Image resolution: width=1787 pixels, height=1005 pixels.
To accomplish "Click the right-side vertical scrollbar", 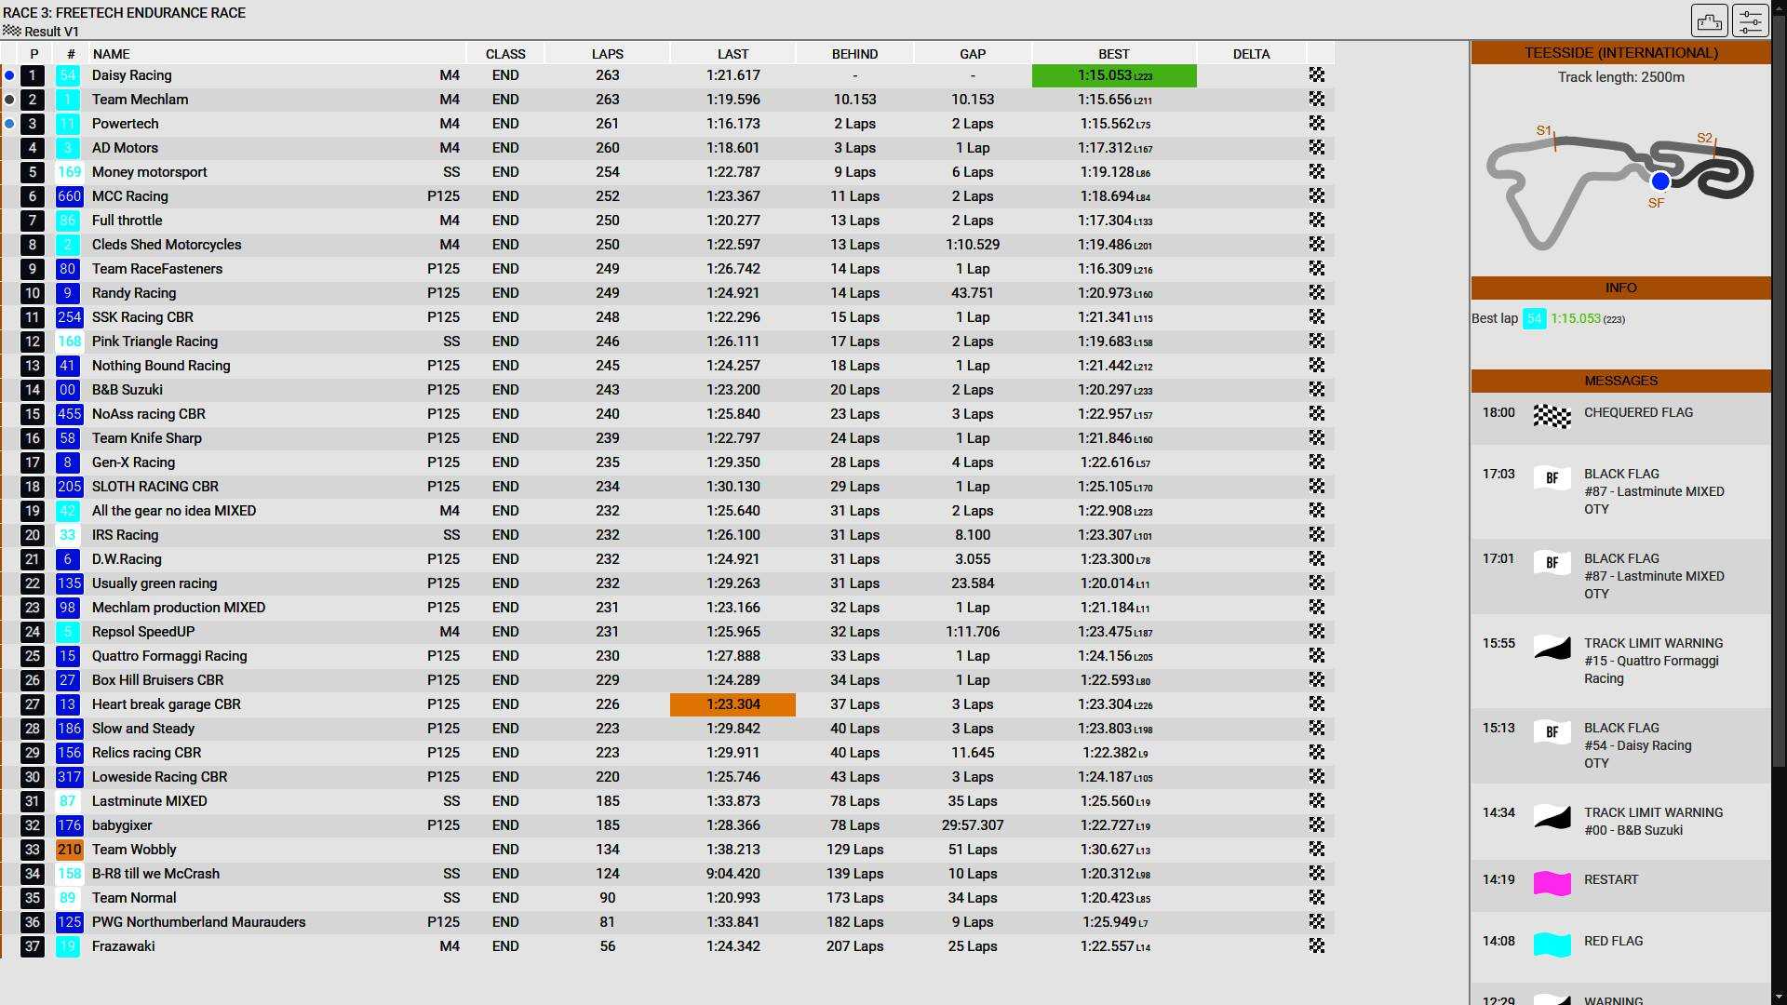I will (x=1778, y=372).
